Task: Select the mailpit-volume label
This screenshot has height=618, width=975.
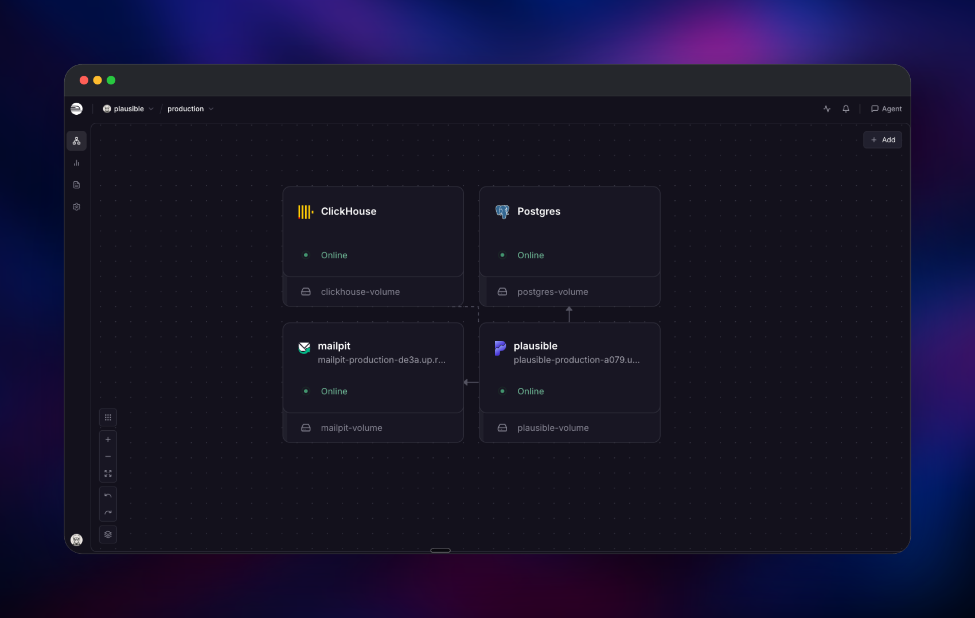Action: point(352,428)
